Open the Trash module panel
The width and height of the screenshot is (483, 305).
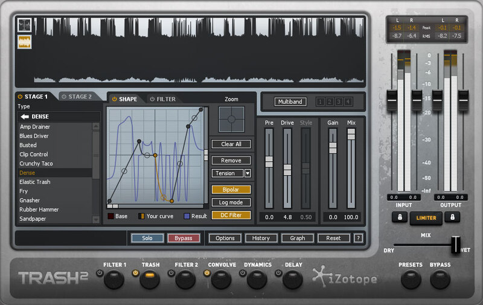(x=150, y=279)
